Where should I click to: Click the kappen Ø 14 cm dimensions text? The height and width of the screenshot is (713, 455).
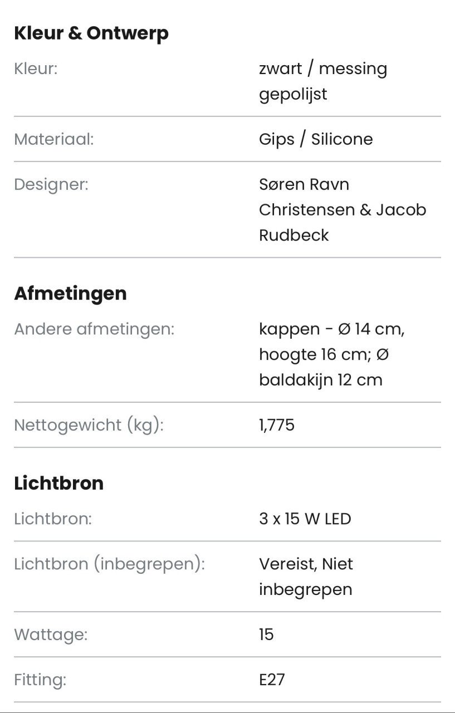click(x=331, y=355)
